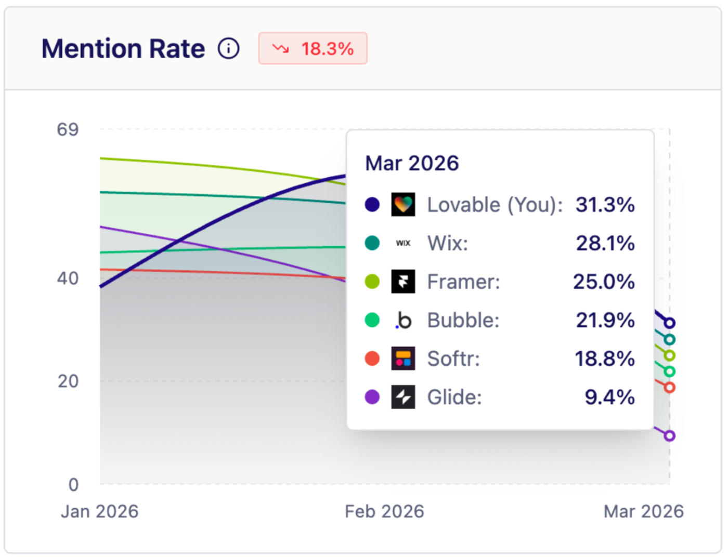Click the Glide lightning bolt icon
The height and width of the screenshot is (557, 728).
402,396
